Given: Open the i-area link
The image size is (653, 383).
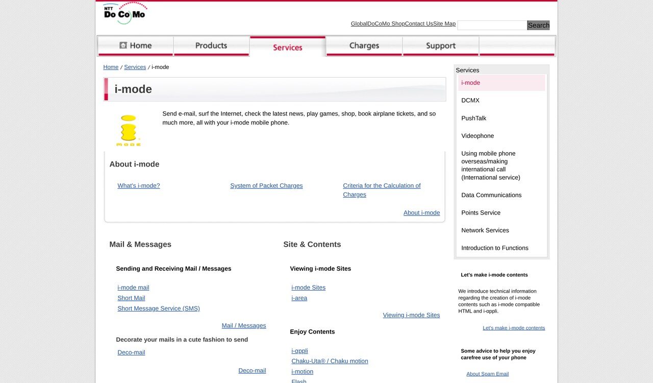Looking at the screenshot, I should [299, 298].
